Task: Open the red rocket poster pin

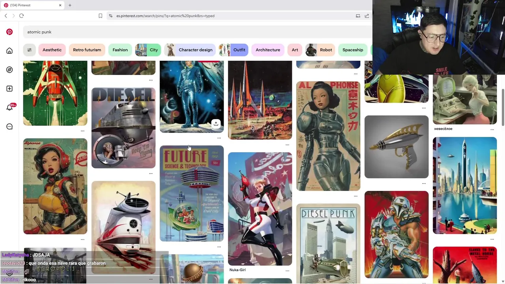Action: (55, 93)
